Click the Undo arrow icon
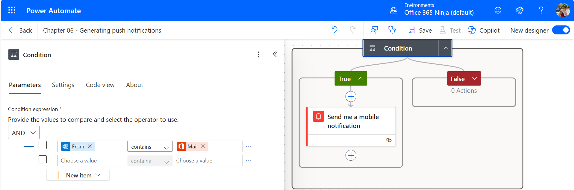This screenshot has height=190, width=574. click(334, 30)
